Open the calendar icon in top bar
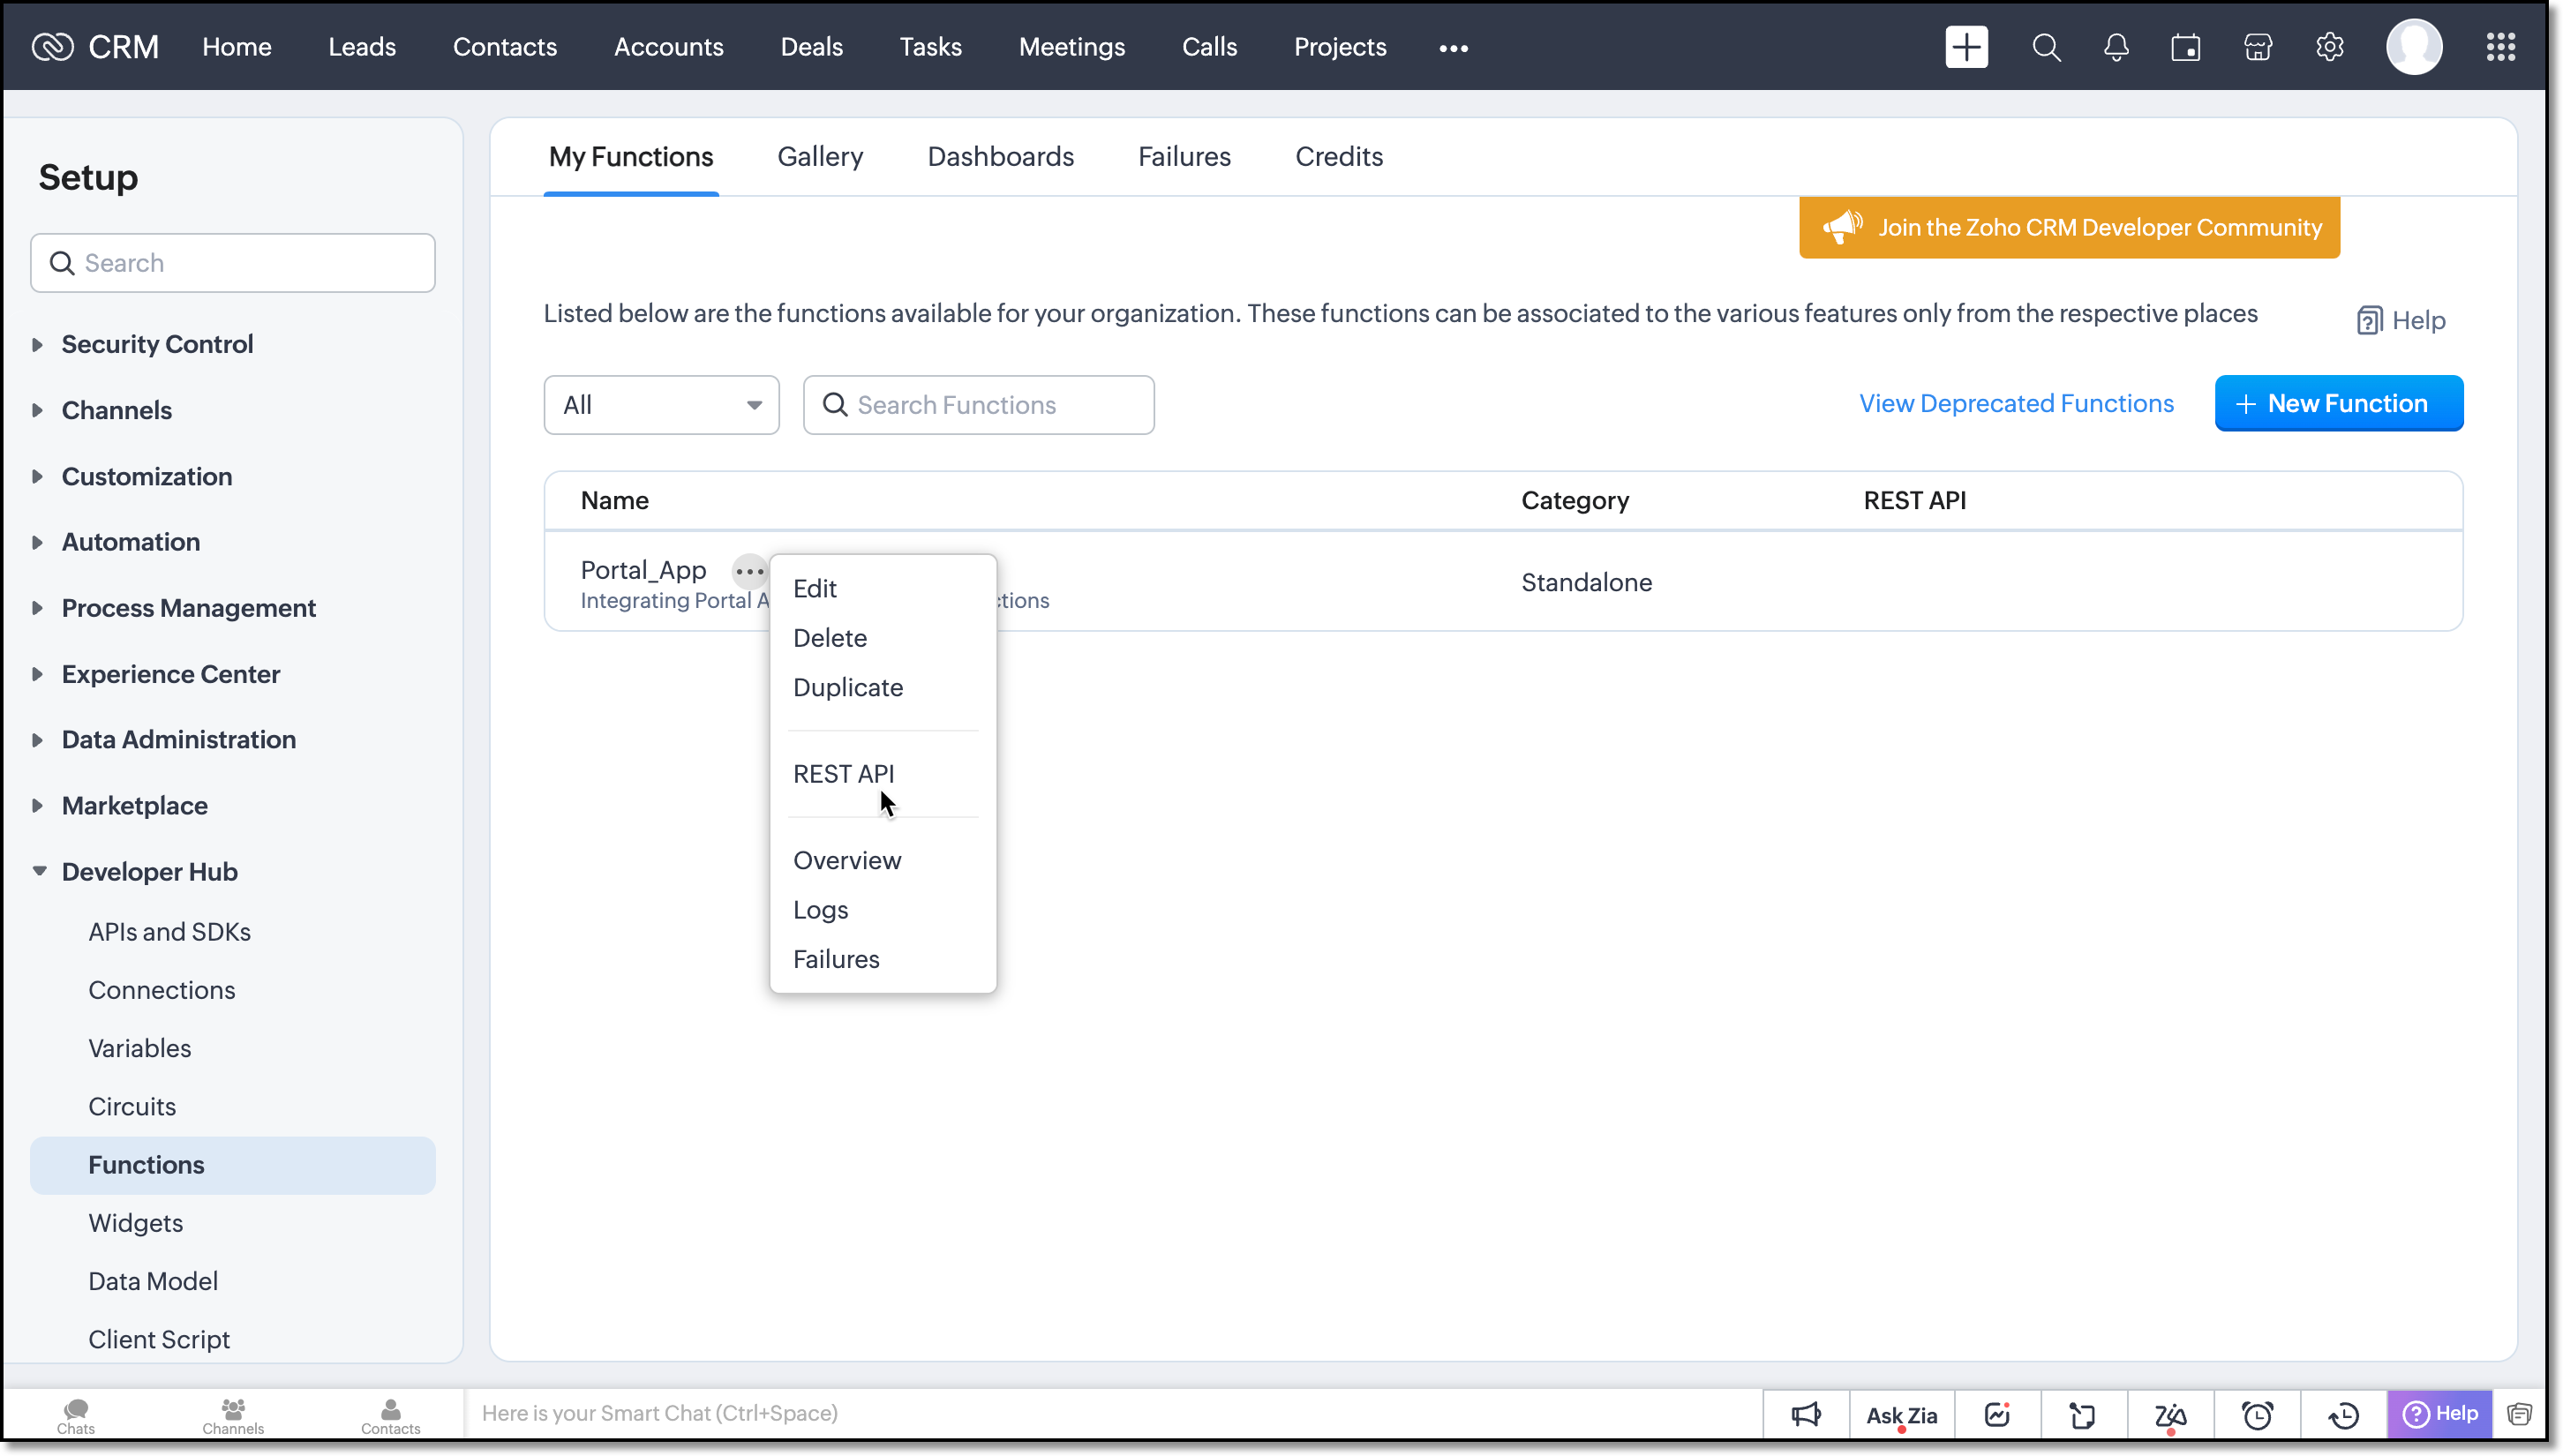2563x1456 pixels. pyautogui.click(x=2186, y=47)
